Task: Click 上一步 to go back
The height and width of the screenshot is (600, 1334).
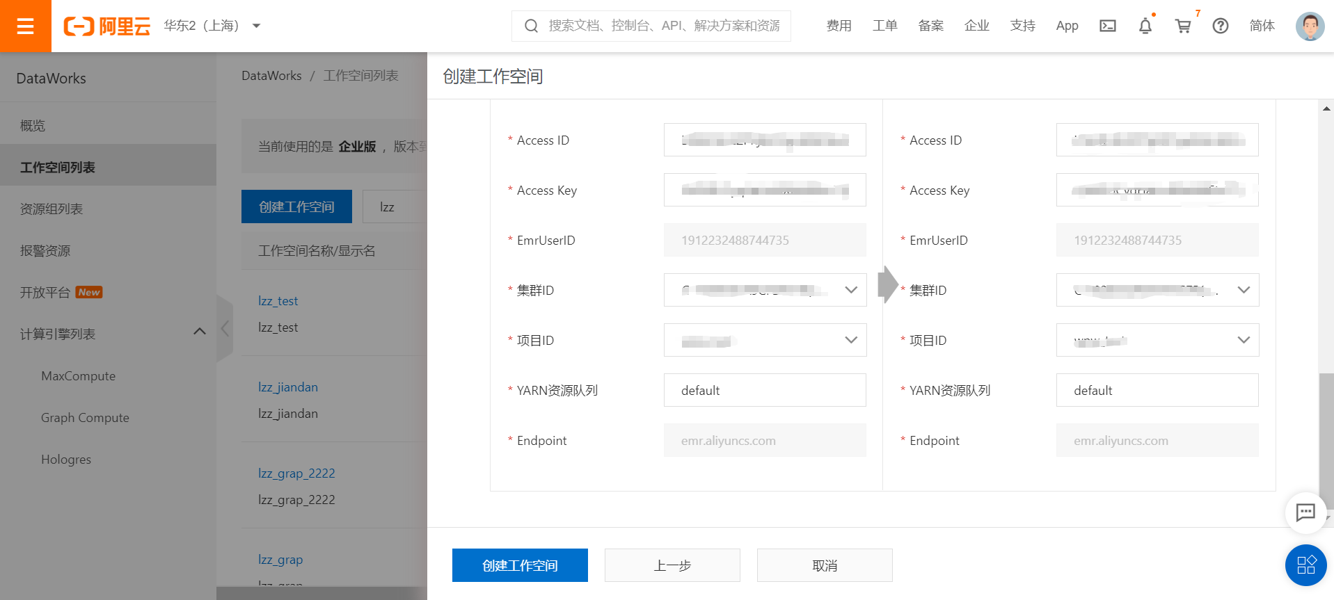Action: (672, 565)
